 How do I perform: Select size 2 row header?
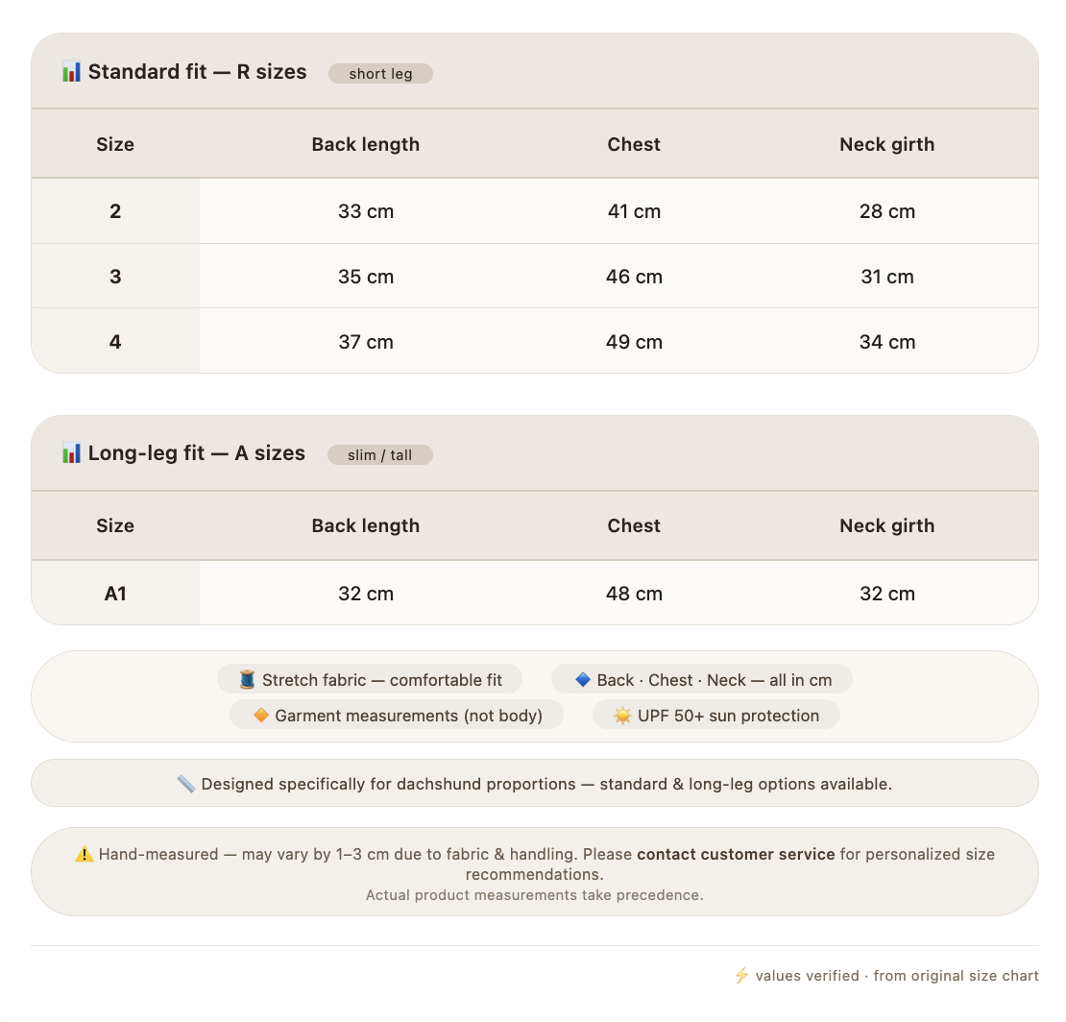(115, 211)
